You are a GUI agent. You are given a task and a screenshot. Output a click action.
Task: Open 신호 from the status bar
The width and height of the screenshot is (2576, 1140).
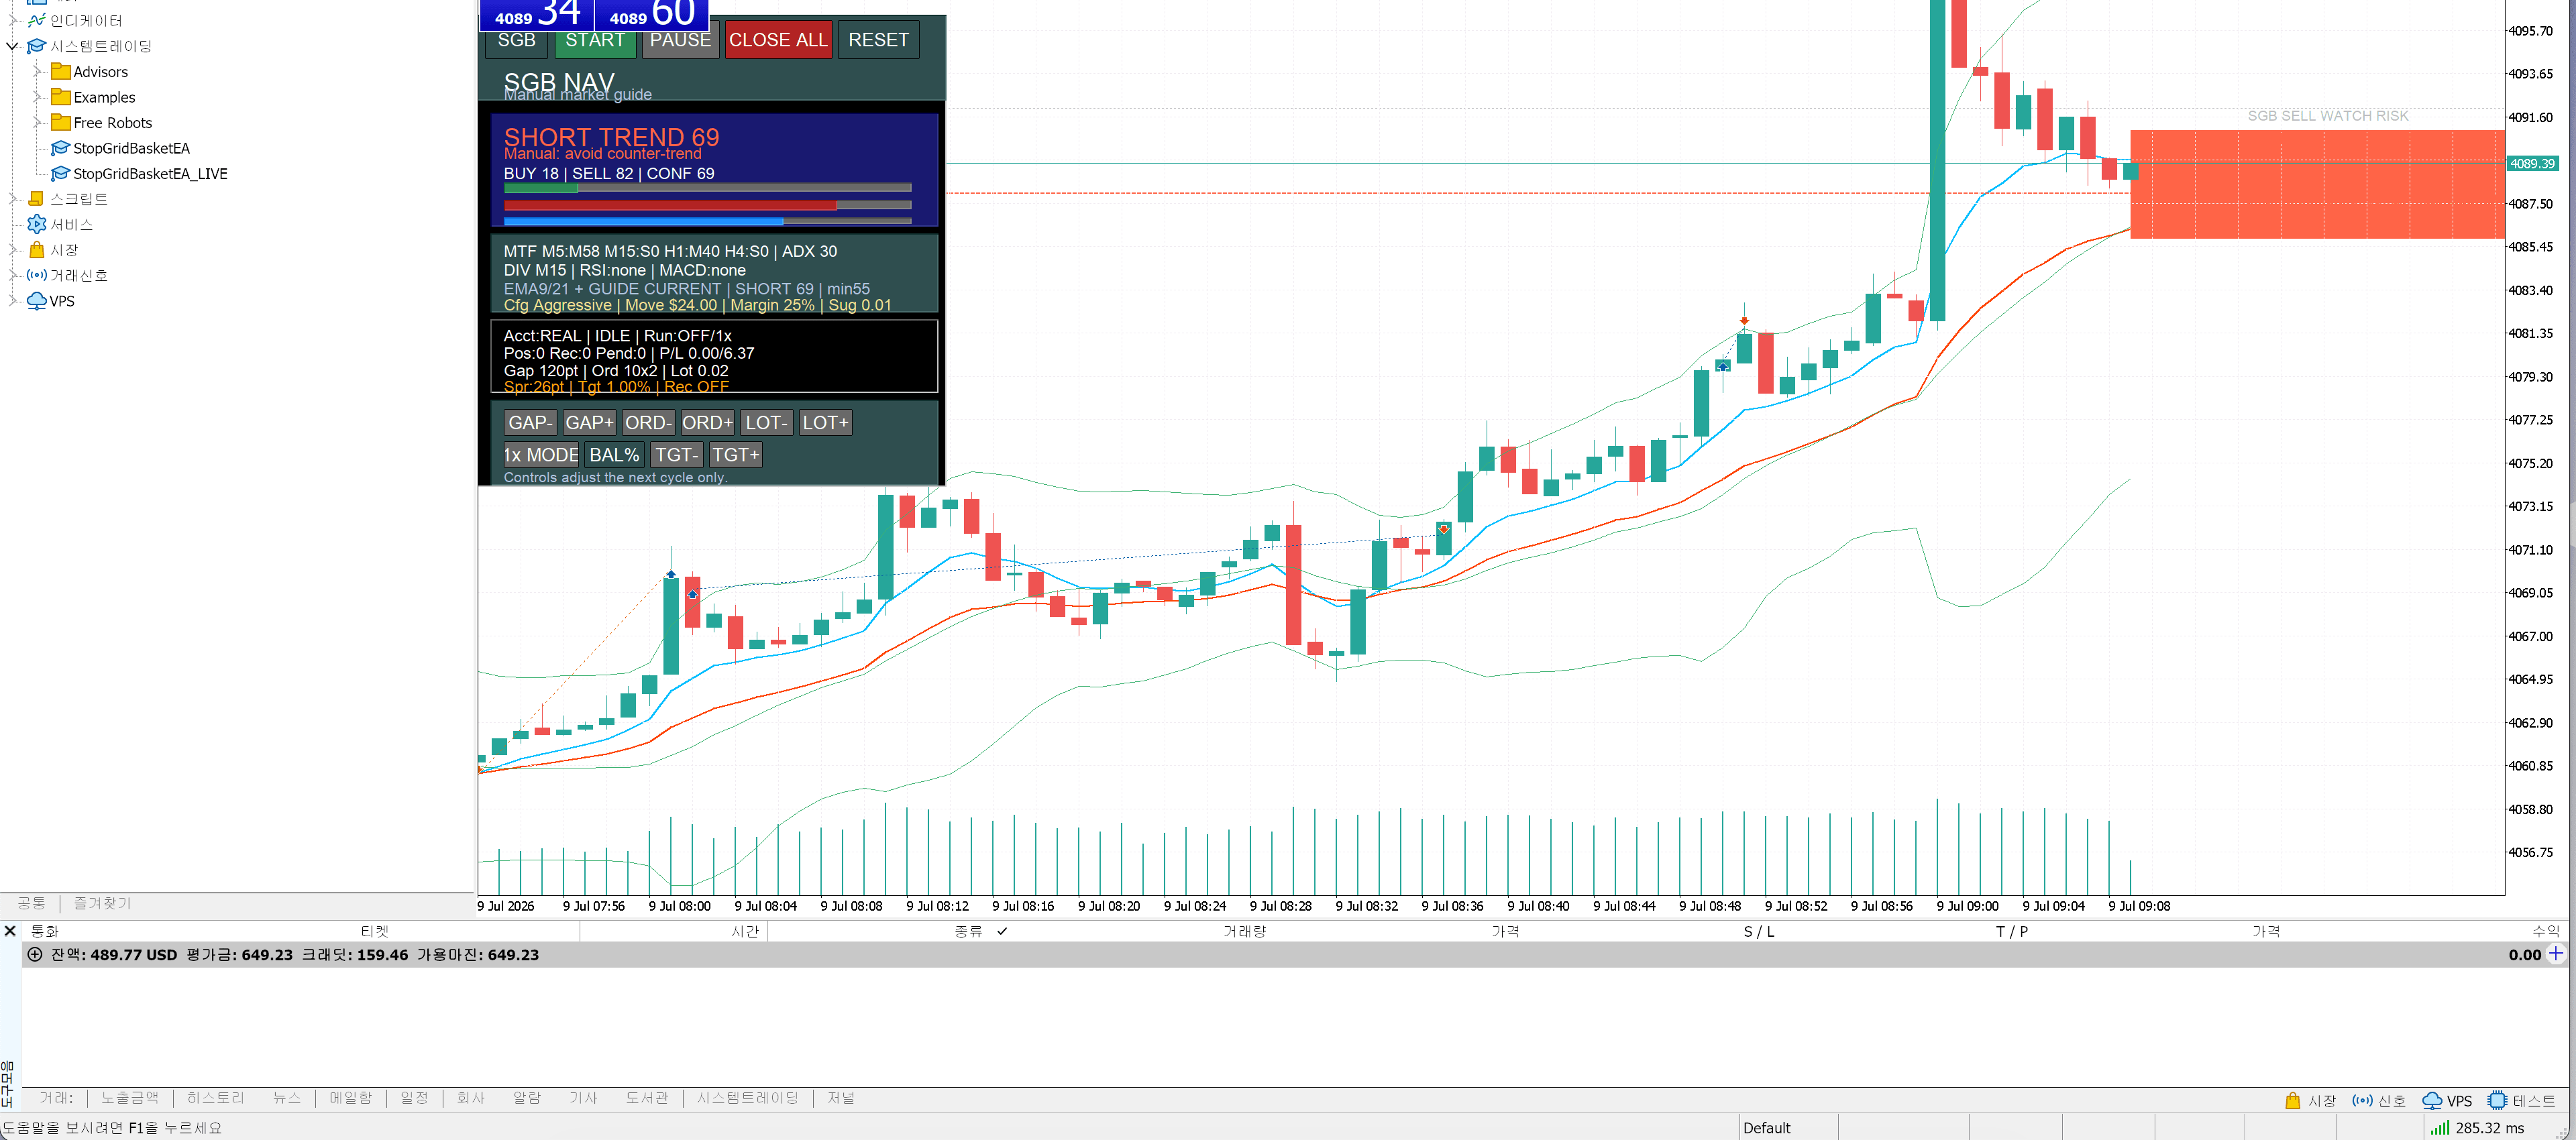[2378, 1100]
